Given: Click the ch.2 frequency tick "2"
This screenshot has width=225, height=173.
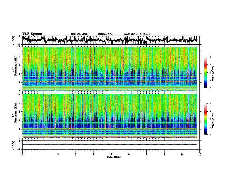Looking at the screenshot, I should [x=20, y=129].
